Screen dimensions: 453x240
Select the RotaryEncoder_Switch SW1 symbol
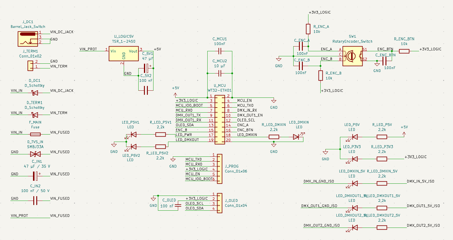pos(352,56)
